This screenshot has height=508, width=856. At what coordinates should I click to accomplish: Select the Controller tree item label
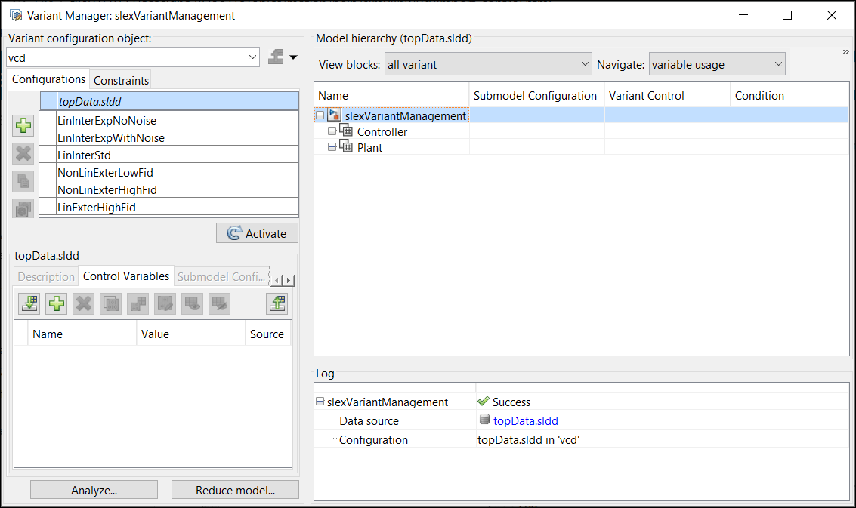pos(382,131)
